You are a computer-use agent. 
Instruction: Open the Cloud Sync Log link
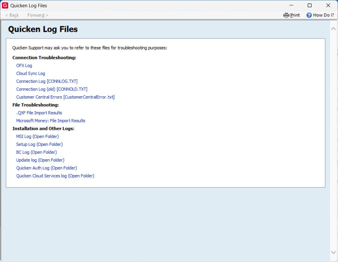coord(31,73)
